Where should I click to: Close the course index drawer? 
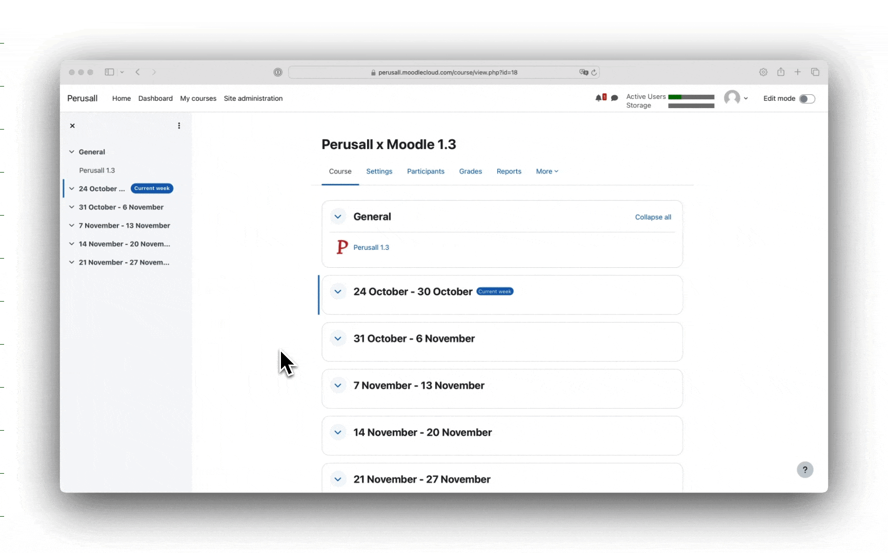click(x=72, y=126)
